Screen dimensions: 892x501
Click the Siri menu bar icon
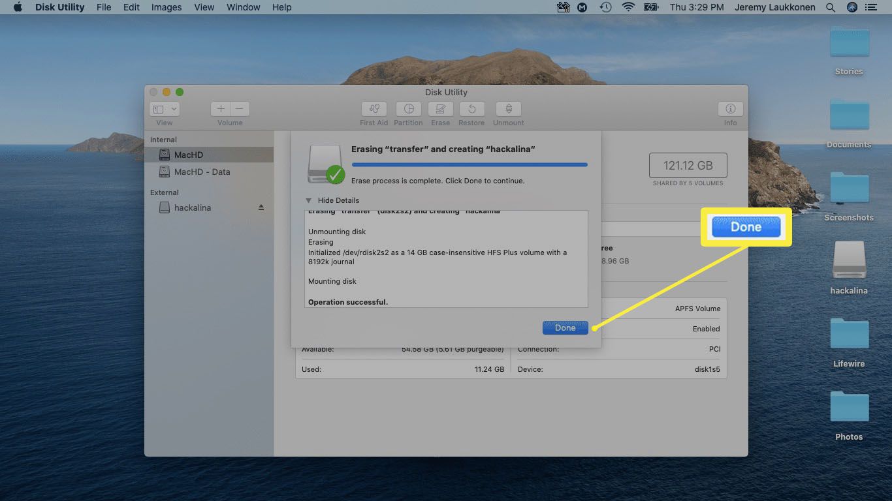(852, 7)
